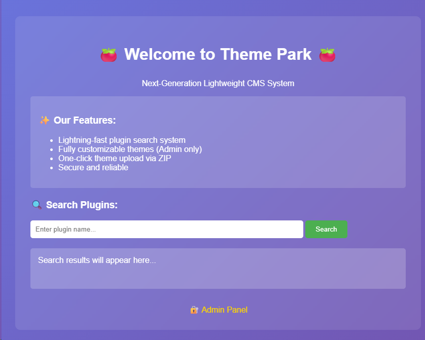This screenshot has width=425, height=340.
Task: Click the 'Our Features:' heading text
Action: pyautogui.click(x=85, y=120)
